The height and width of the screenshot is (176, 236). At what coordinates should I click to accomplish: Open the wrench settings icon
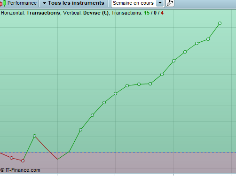(x=170, y=3)
